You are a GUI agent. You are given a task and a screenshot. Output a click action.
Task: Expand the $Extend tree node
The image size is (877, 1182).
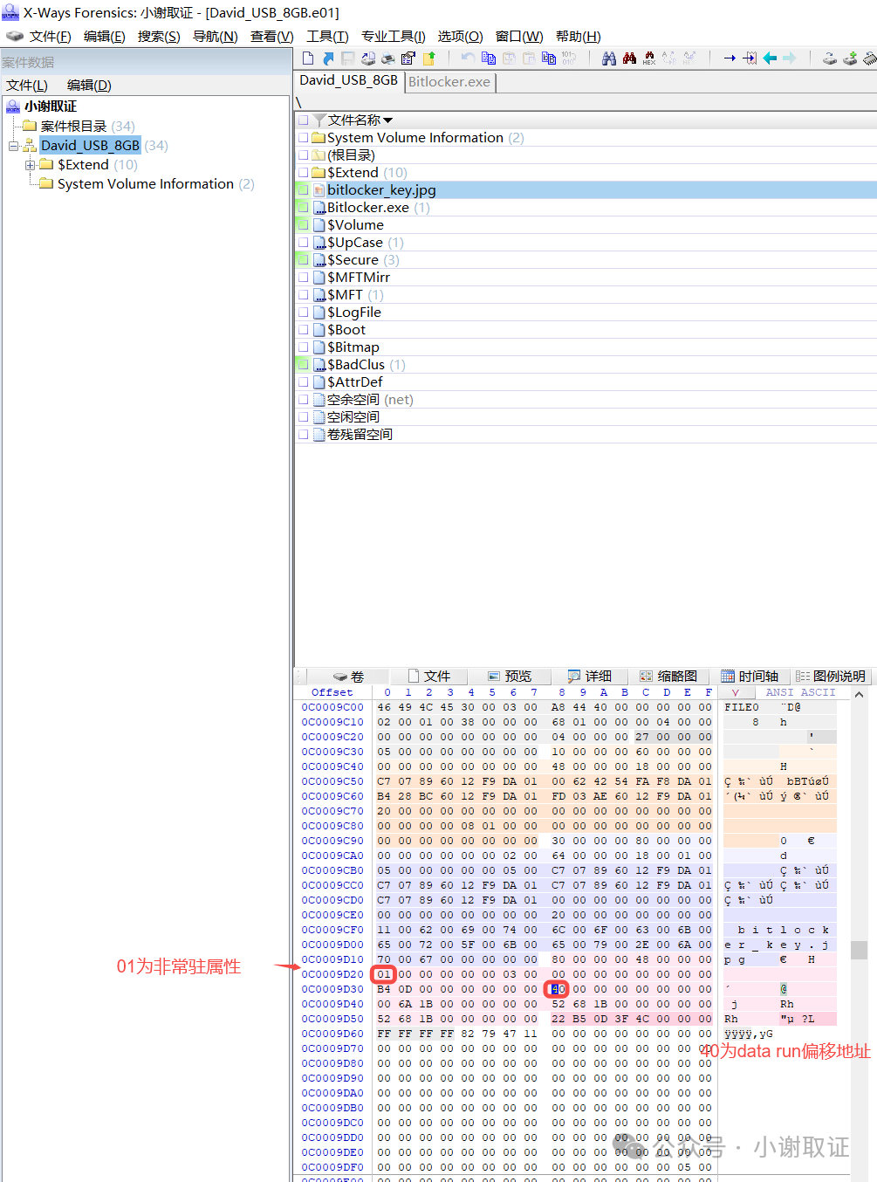(30, 165)
